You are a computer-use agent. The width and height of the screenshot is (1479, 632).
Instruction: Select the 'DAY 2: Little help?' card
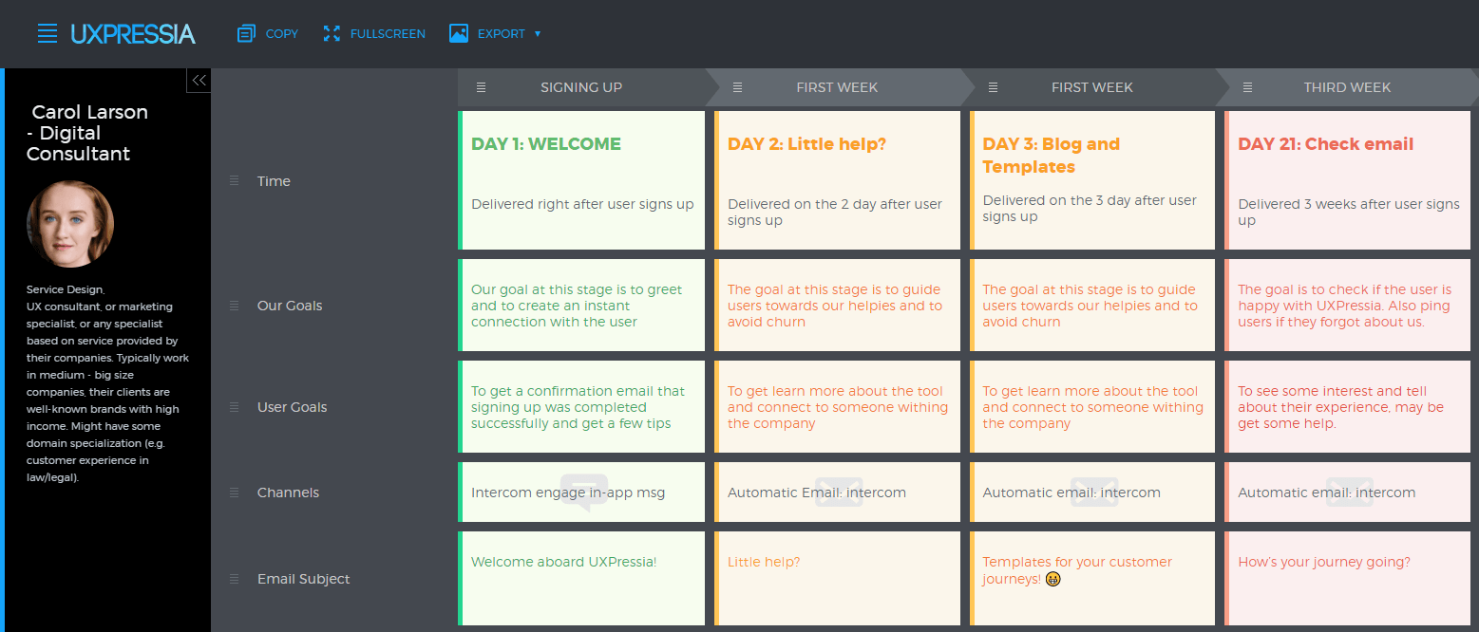(x=837, y=180)
